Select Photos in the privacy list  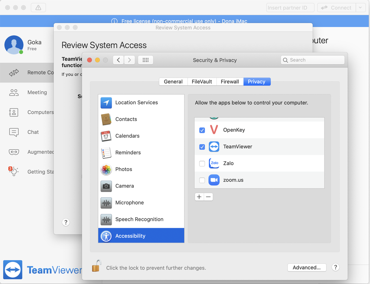tap(141, 170)
